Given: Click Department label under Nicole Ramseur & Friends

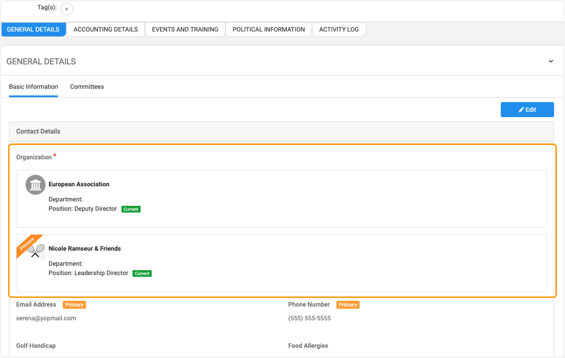Looking at the screenshot, I should coord(65,263).
